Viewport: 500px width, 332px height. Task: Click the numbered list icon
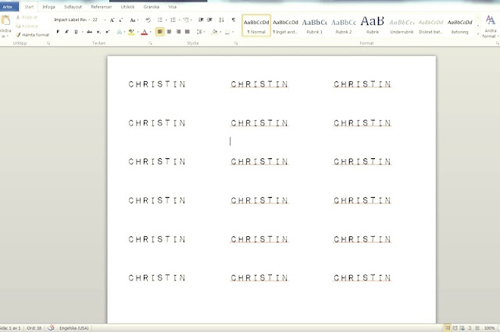(173, 20)
